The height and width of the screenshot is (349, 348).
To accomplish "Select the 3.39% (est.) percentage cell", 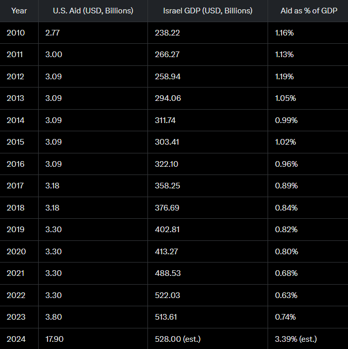I will [296, 339].
